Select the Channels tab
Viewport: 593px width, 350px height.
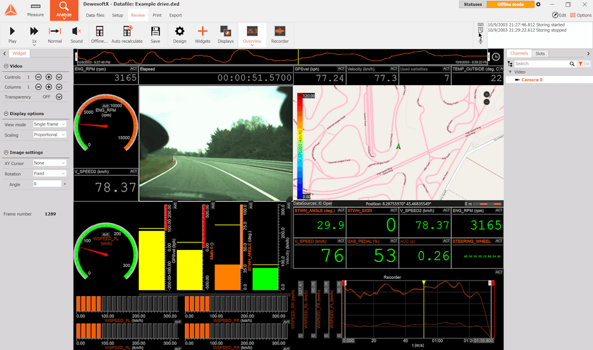pos(519,53)
